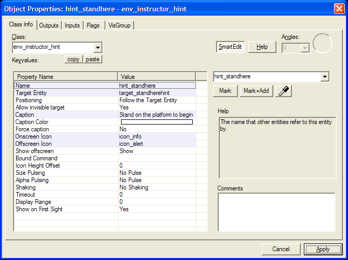Click the Comments text box
Image resolution: width=348 pixels, height=260 pixels.
click(x=276, y=212)
